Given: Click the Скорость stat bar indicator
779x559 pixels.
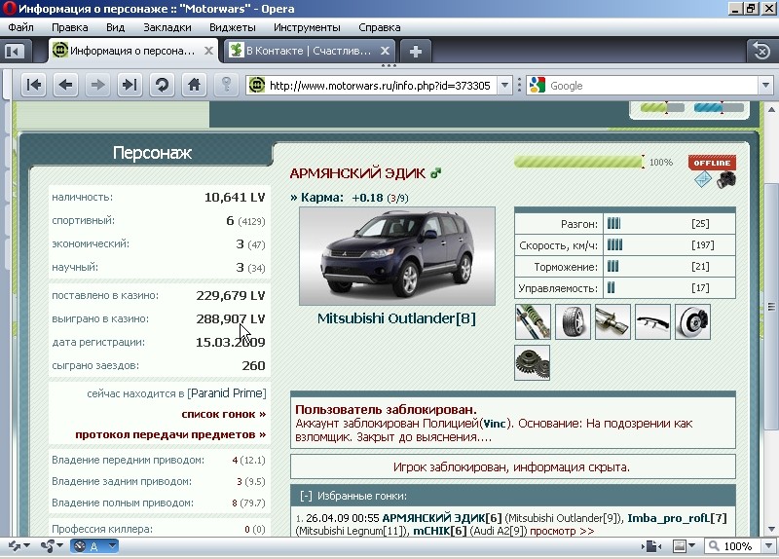Looking at the screenshot, I should coord(614,245).
